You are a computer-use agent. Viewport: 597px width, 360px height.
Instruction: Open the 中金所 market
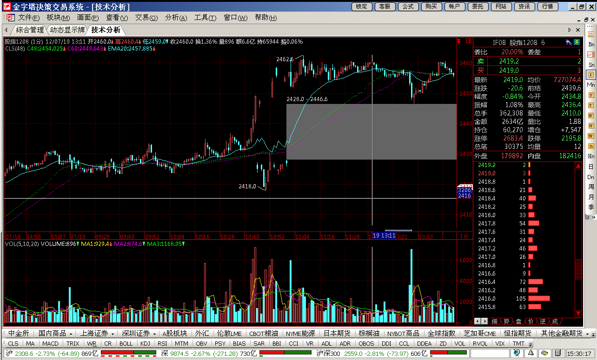19,333
